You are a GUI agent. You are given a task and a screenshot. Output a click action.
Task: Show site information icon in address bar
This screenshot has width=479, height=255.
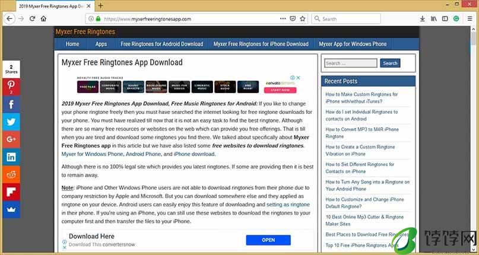[x=91, y=18]
